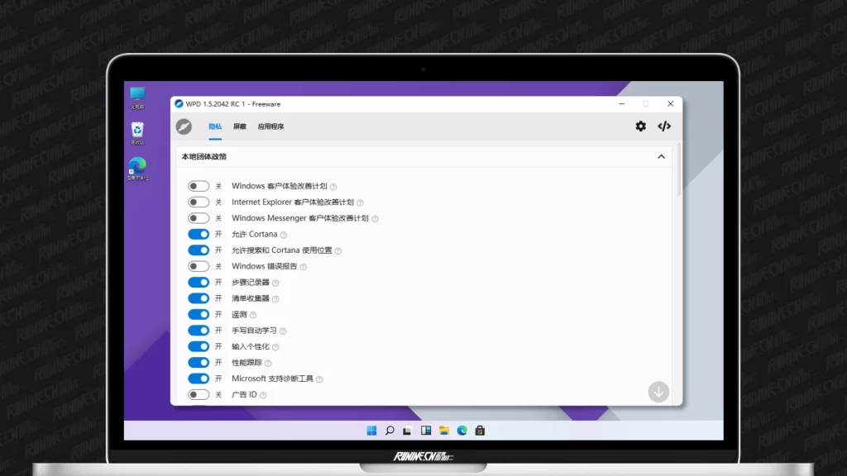Viewport: 847px width, 476px height.
Task: Collapse the 本地团体政策 section chevron
Action: [661, 157]
